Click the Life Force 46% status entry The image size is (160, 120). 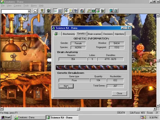pos(137,113)
